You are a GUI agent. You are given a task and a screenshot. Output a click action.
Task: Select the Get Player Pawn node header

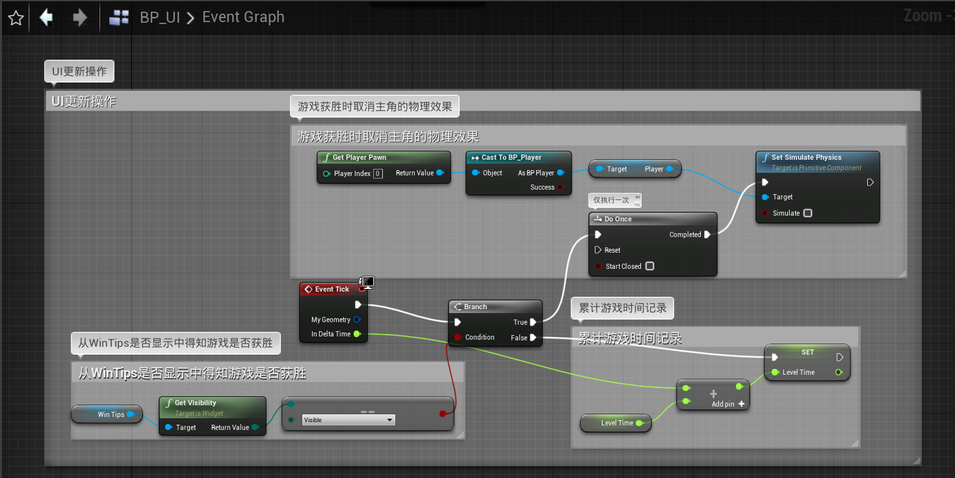(384, 157)
